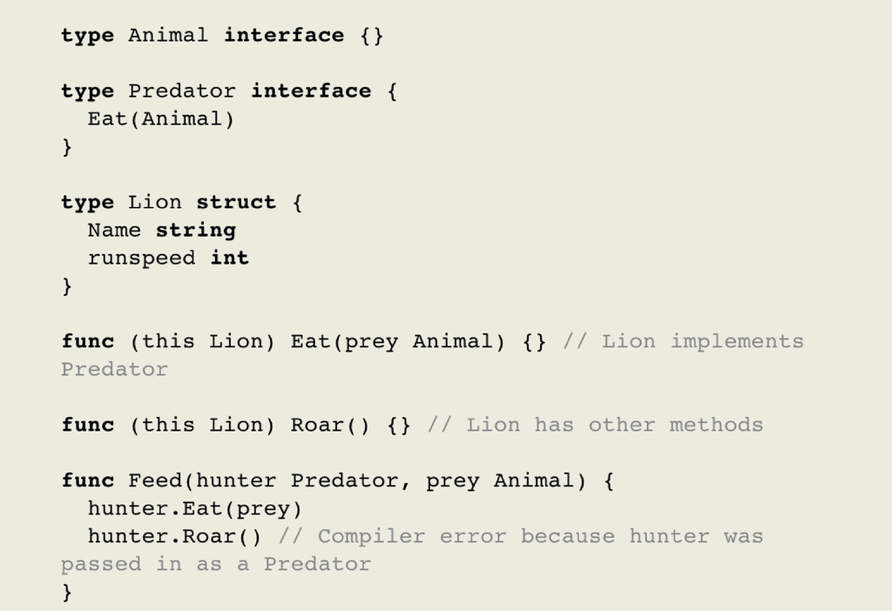
Task: Click the Eat(prey Animal) method definition
Action: [397, 341]
